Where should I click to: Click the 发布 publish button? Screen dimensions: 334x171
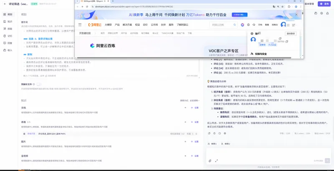click(324, 4)
